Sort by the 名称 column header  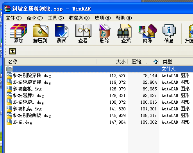pyautogui.click(x=50, y=62)
